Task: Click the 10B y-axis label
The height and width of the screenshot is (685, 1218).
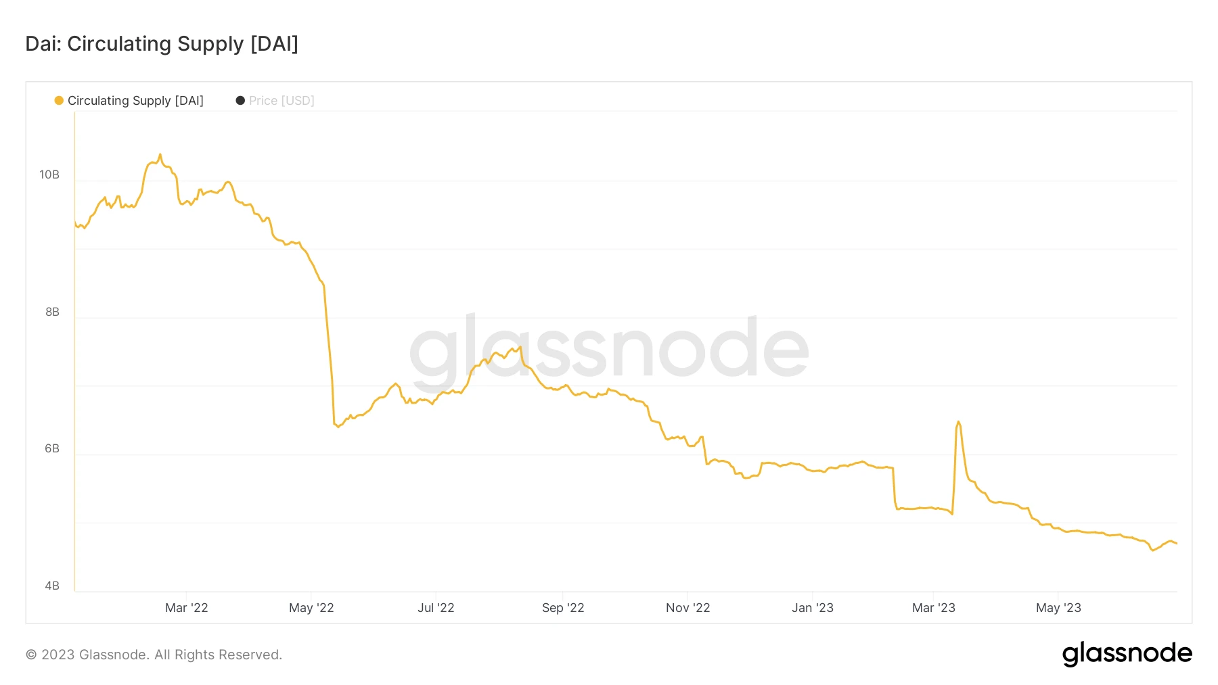Action: pos(49,175)
